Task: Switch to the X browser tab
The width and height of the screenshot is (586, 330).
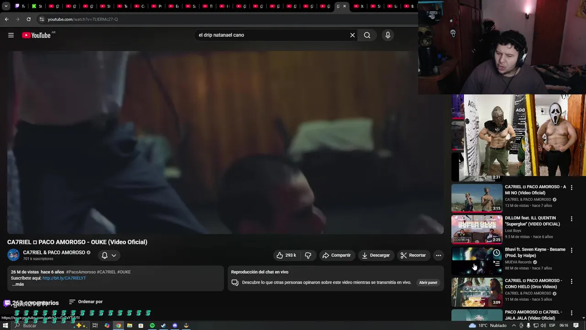Action: (359, 6)
